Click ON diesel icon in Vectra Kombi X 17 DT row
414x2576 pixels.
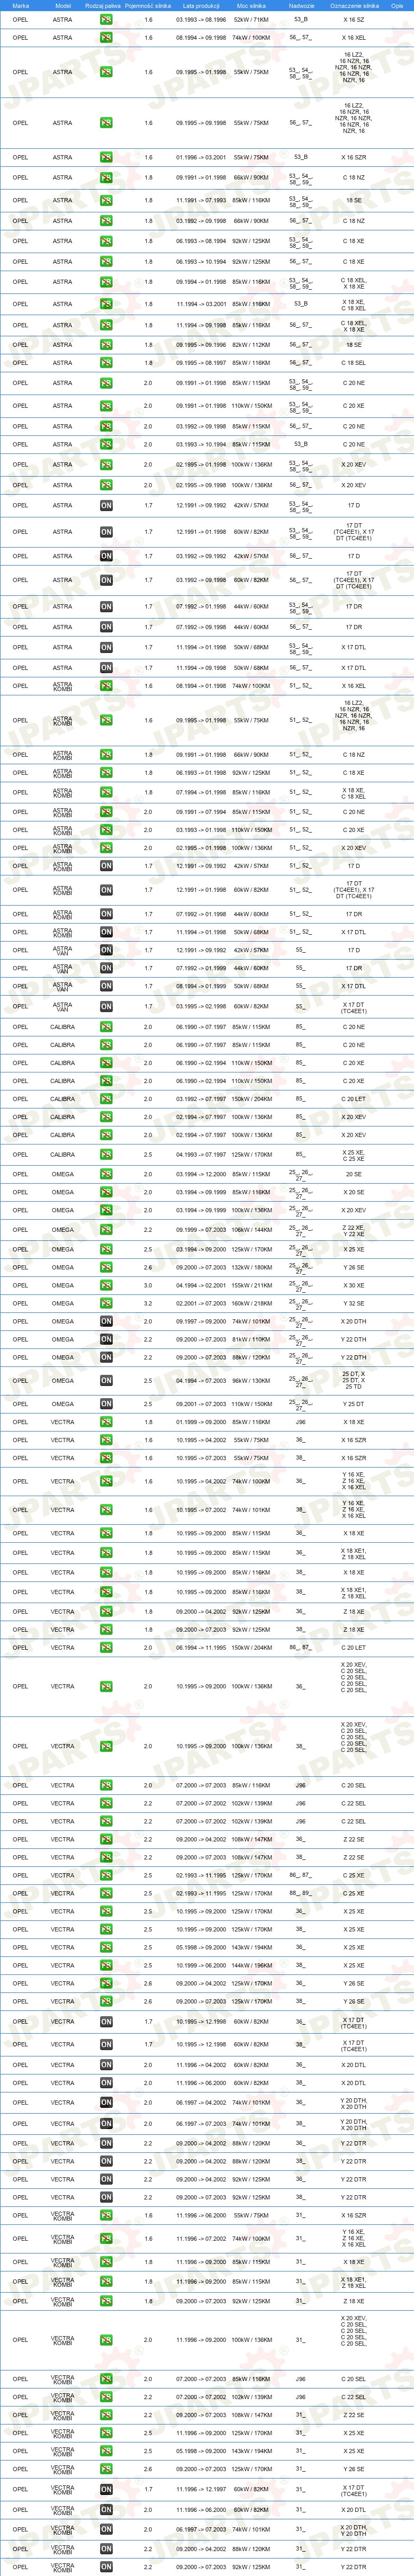[x=106, y=2490]
